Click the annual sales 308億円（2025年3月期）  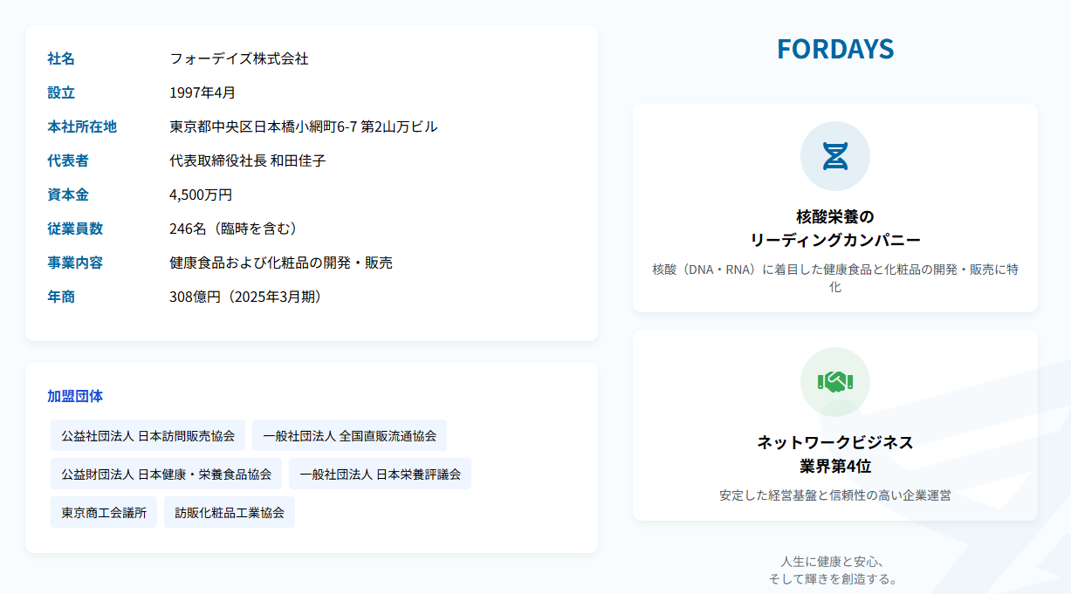click(249, 297)
